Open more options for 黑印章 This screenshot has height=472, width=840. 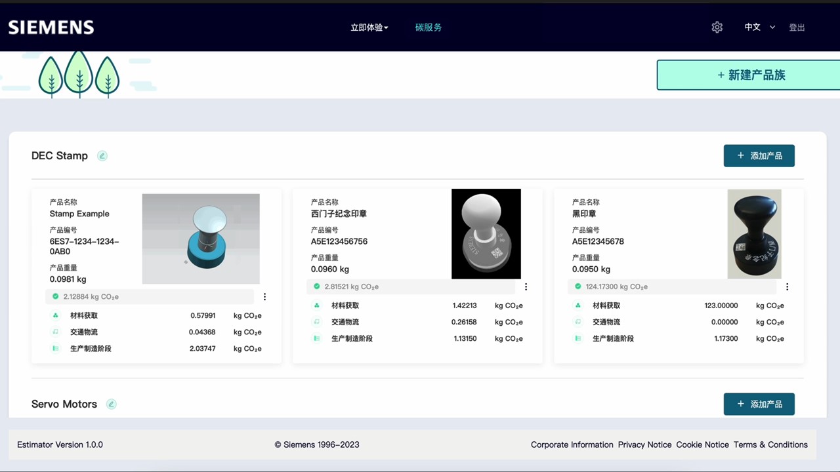(x=787, y=287)
